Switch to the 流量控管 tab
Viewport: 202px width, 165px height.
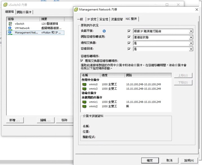point(117,19)
